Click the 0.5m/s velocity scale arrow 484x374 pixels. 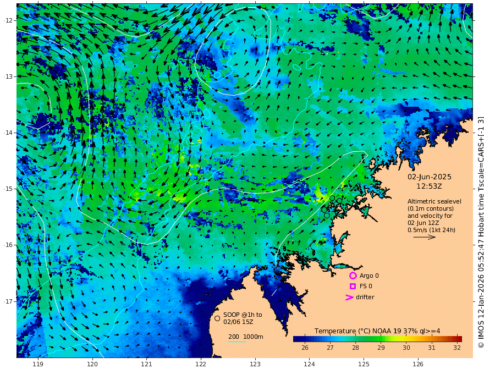tap(425, 237)
